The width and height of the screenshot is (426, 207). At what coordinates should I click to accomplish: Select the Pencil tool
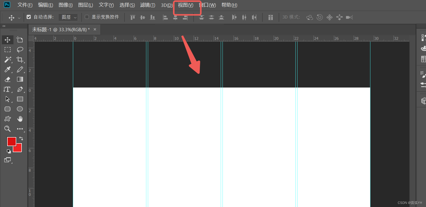click(x=20, y=70)
